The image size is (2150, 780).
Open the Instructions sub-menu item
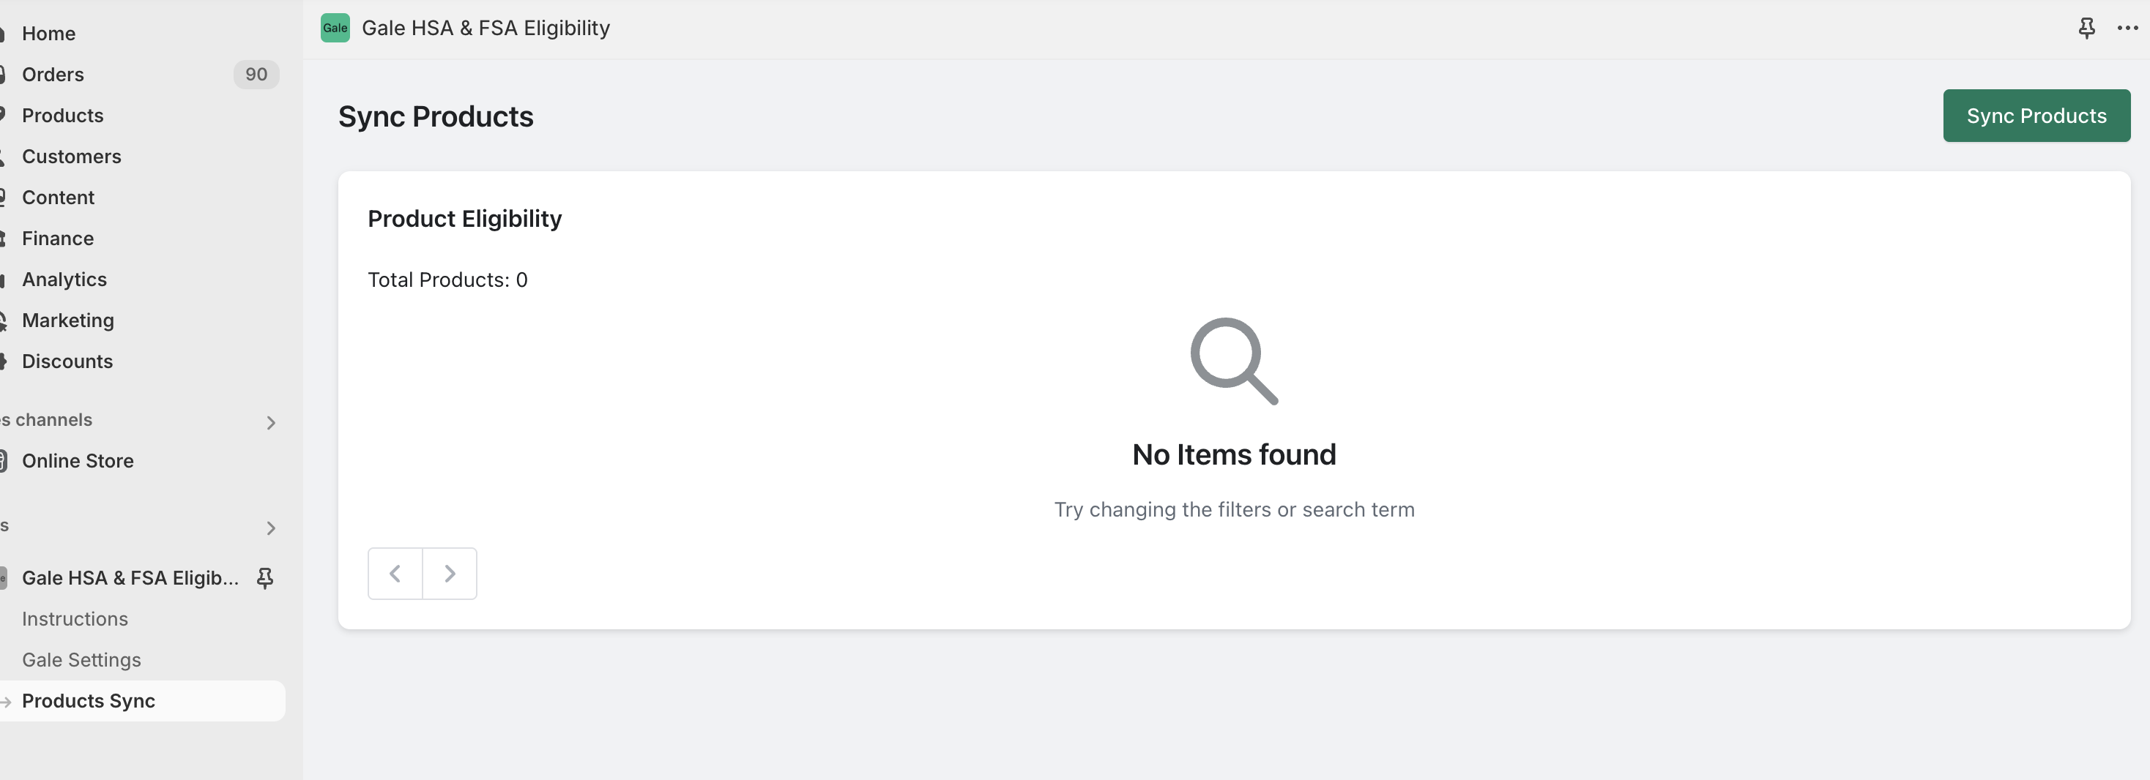[75, 618]
